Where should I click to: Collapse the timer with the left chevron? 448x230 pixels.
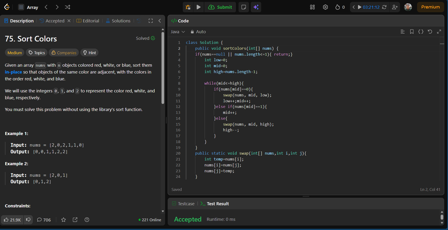[354, 7]
